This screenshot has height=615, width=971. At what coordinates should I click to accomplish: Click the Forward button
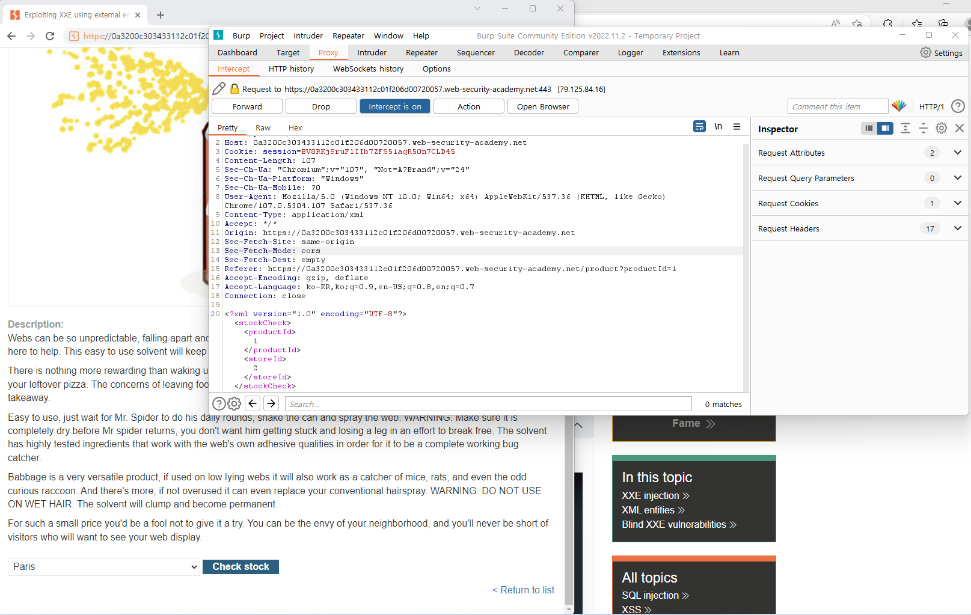[247, 106]
